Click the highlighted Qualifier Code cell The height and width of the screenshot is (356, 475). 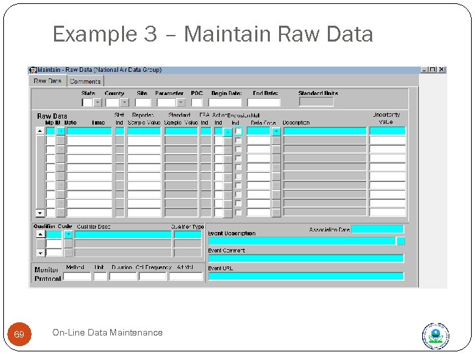point(54,235)
